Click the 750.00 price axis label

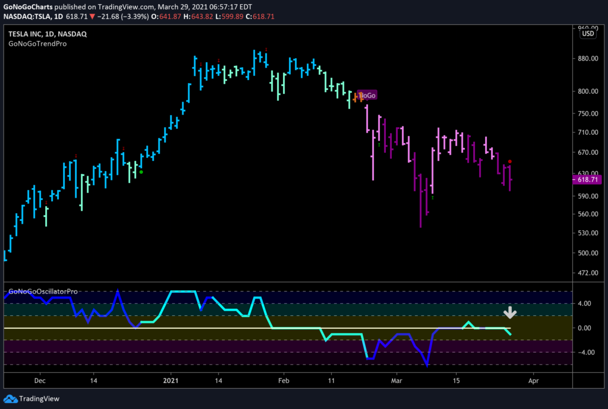(x=588, y=113)
